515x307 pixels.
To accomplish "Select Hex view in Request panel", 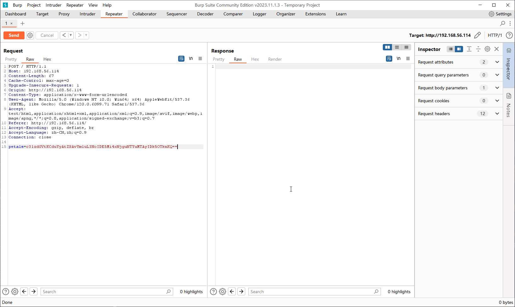I will pos(47,59).
